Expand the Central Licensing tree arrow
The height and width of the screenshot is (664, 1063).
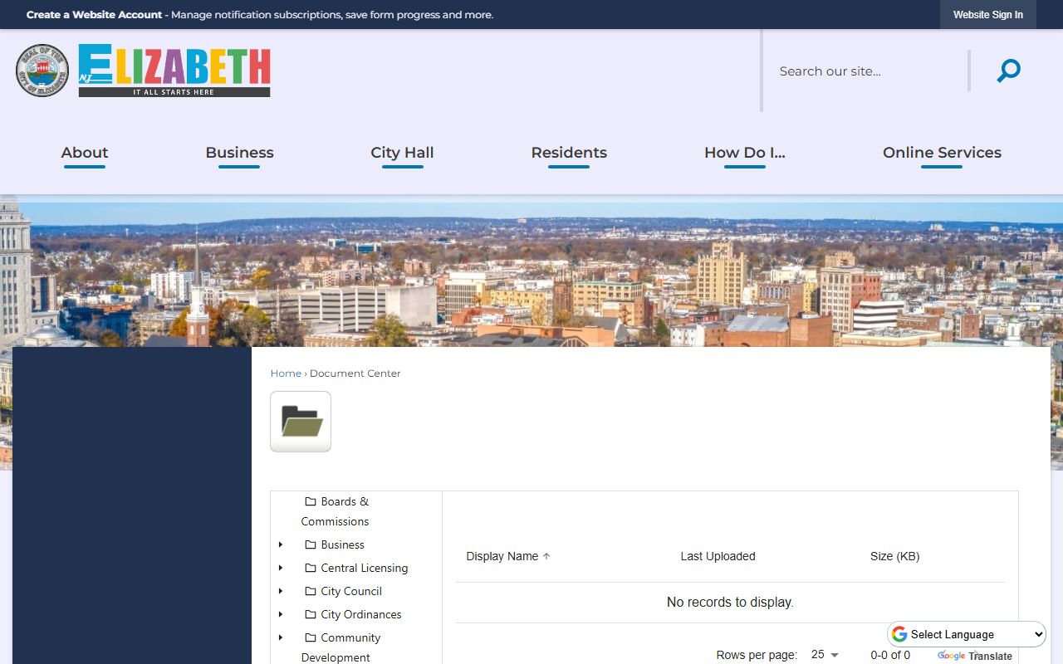(x=281, y=568)
